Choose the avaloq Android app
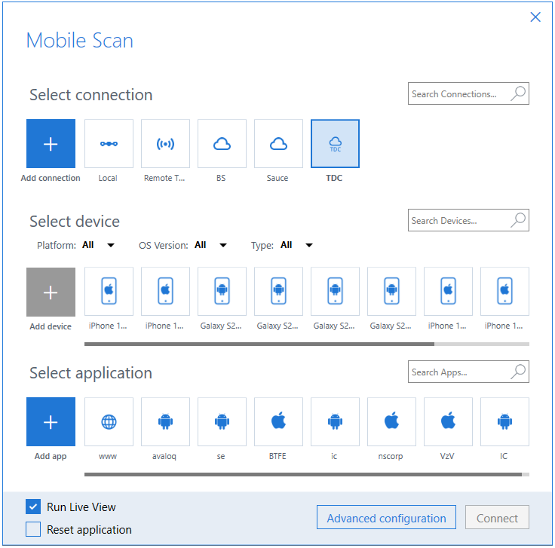Screen dimensions: 555x548 click(x=165, y=421)
